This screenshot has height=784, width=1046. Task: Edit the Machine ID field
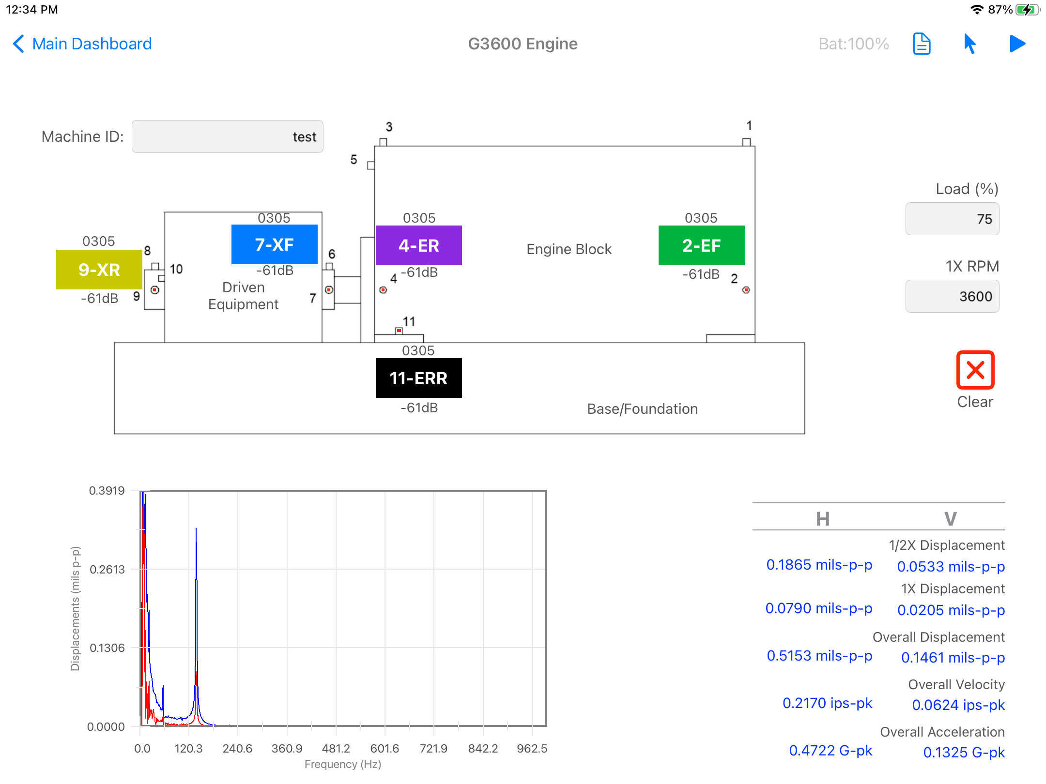[228, 136]
